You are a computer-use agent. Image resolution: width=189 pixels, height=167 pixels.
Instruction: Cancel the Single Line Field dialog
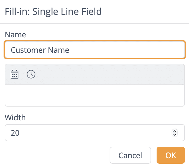pos(130,155)
